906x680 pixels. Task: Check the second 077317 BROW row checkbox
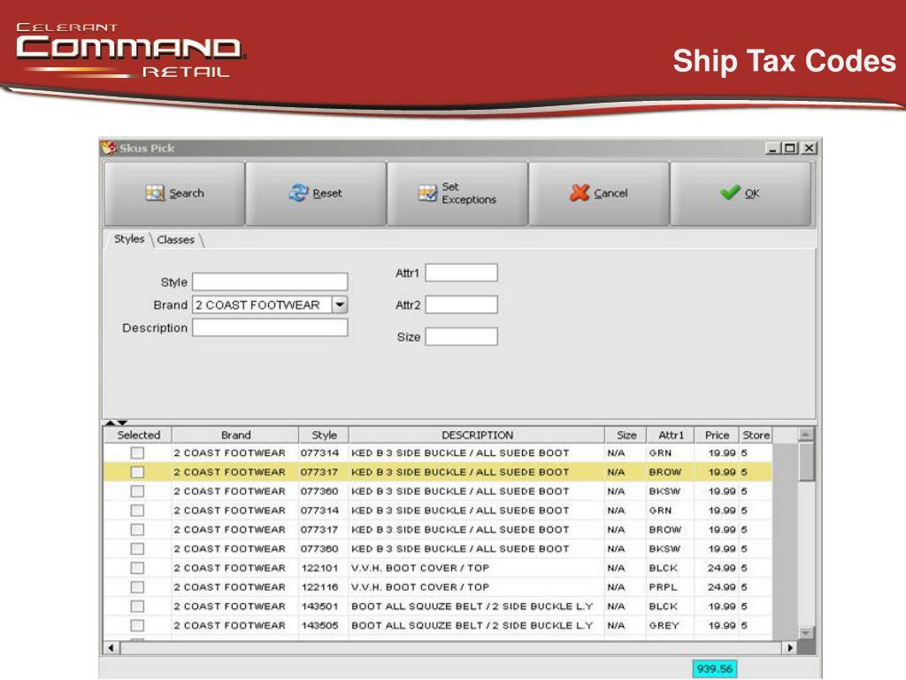[137, 529]
